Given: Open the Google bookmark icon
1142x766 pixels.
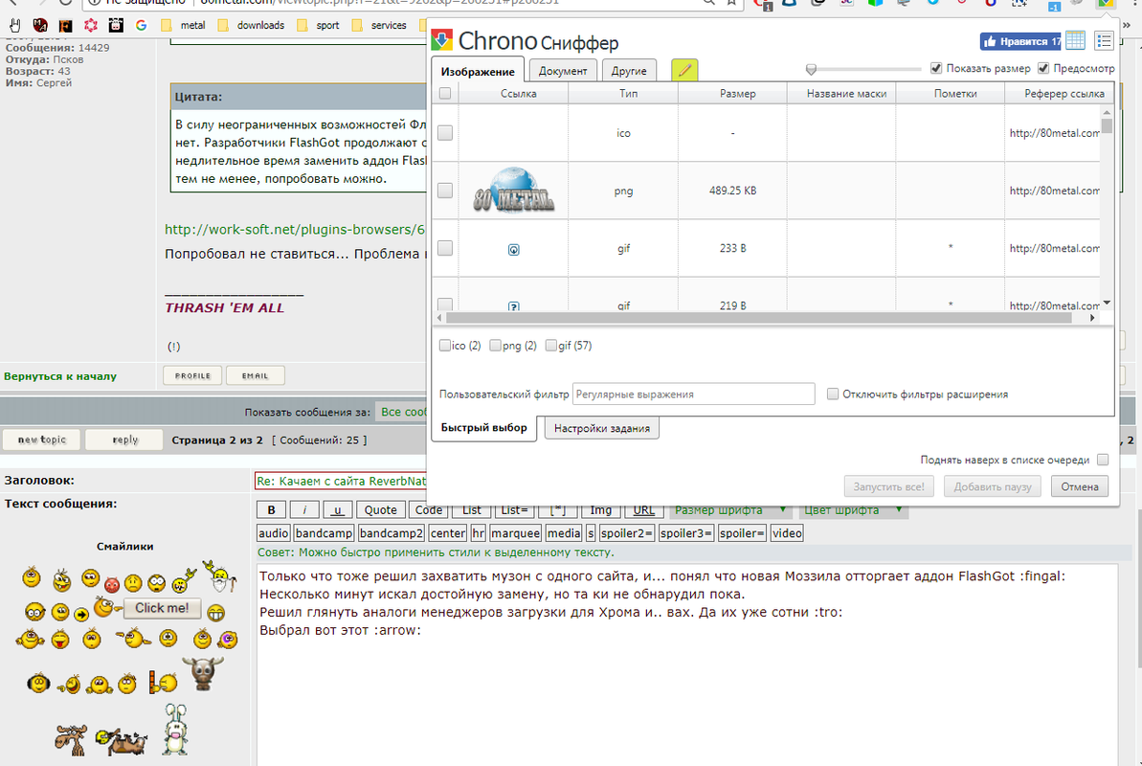Looking at the screenshot, I should point(142,25).
